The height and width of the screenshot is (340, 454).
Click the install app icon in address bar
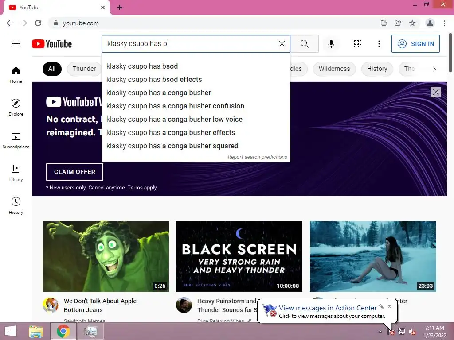coord(384,23)
